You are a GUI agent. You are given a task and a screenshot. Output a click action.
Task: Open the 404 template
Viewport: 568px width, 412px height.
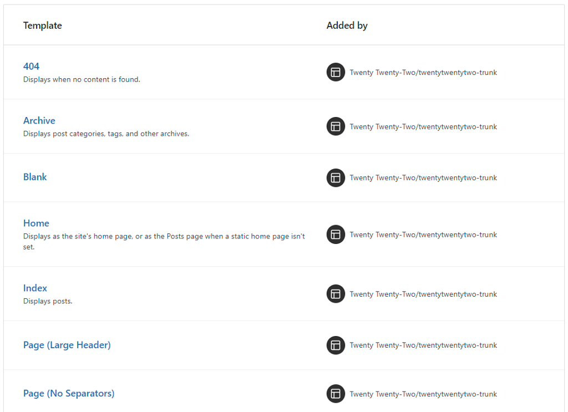31,67
